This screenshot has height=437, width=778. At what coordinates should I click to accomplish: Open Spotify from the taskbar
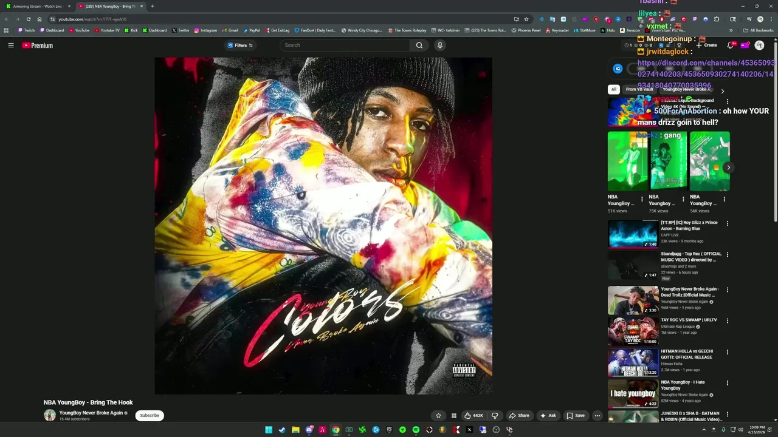pos(416,430)
